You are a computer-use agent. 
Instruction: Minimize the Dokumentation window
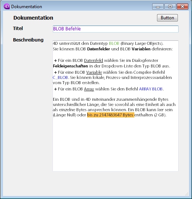click(x=158, y=7)
